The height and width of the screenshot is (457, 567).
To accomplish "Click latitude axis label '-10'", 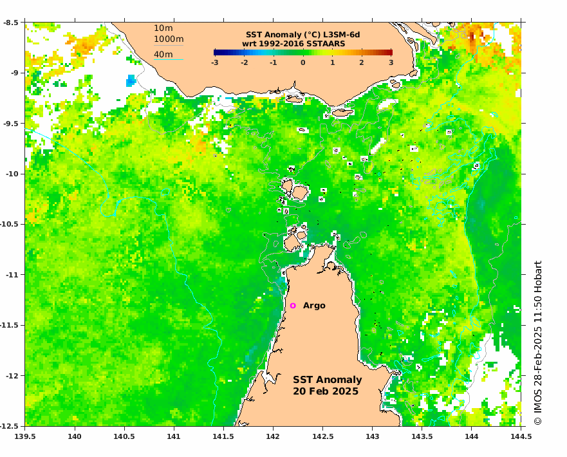I will pyautogui.click(x=12, y=174).
